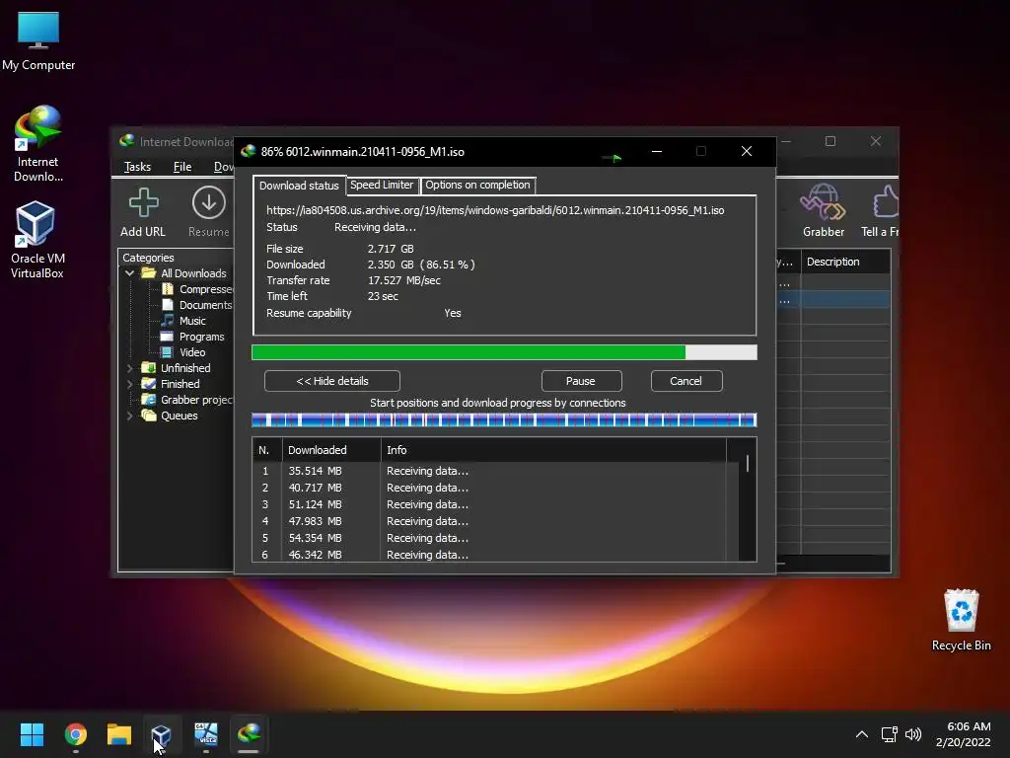Click the Info column header
Viewport: 1010px width, 758px height.
552,450
